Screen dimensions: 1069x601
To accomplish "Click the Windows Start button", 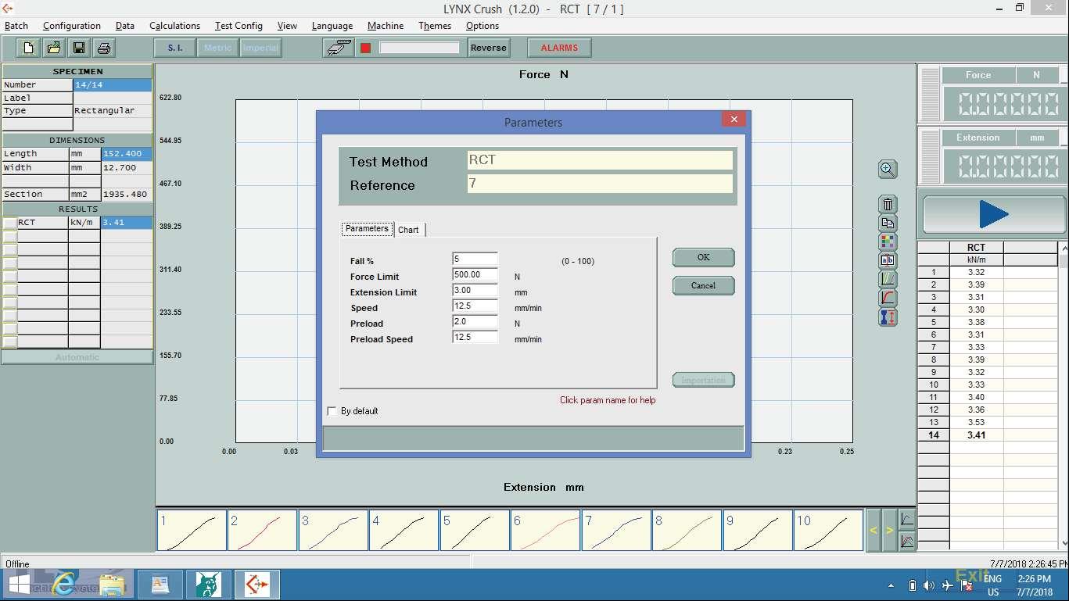I will pos(19,585).
